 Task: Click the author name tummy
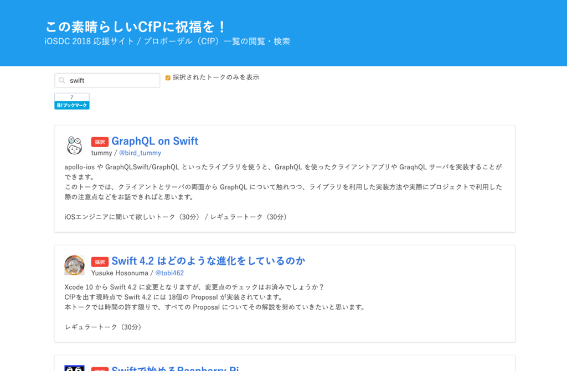[x=102, y=153]
